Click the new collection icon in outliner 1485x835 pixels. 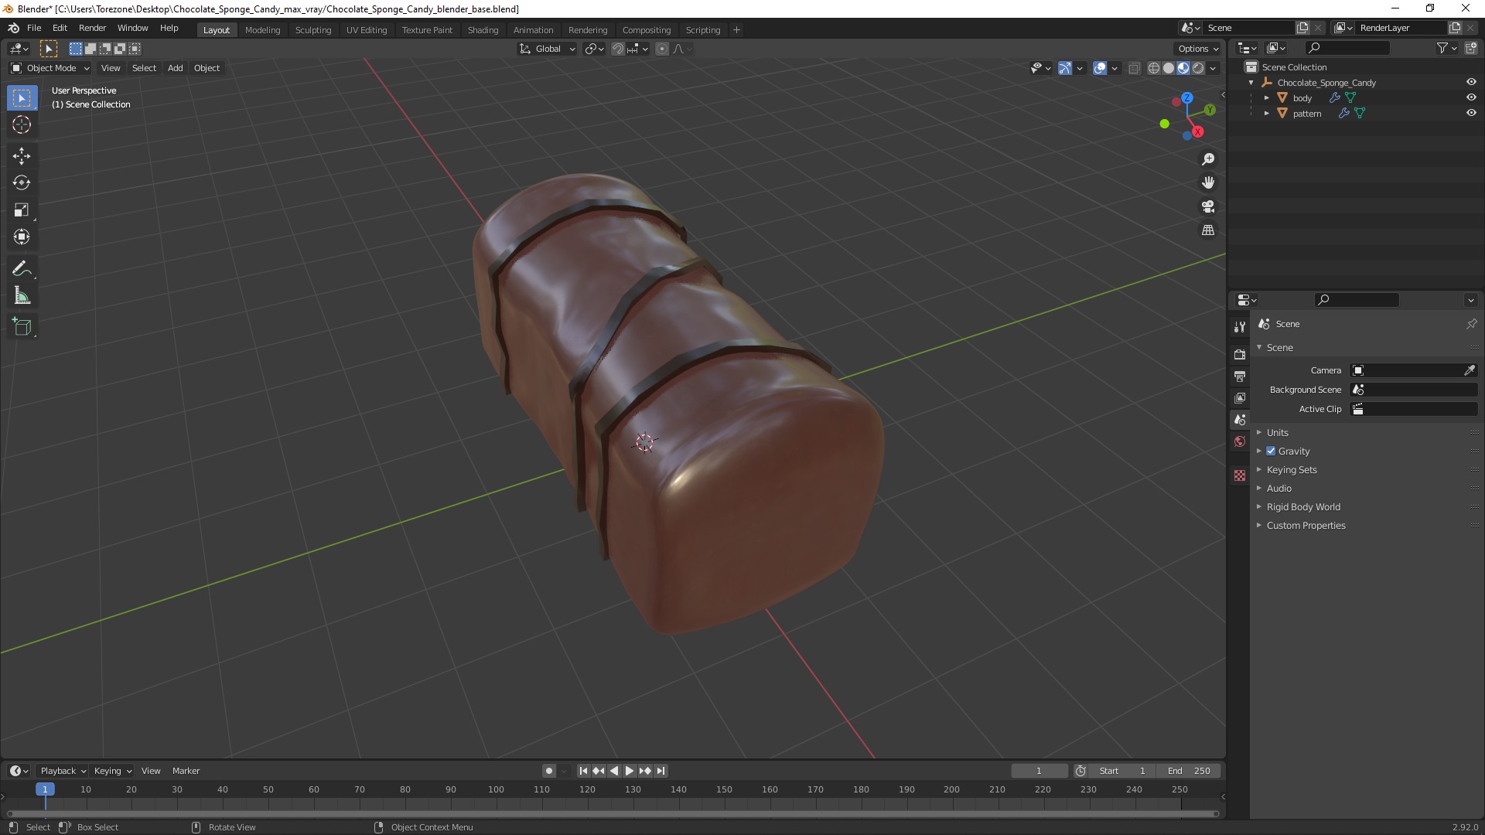pos(1471,48)
